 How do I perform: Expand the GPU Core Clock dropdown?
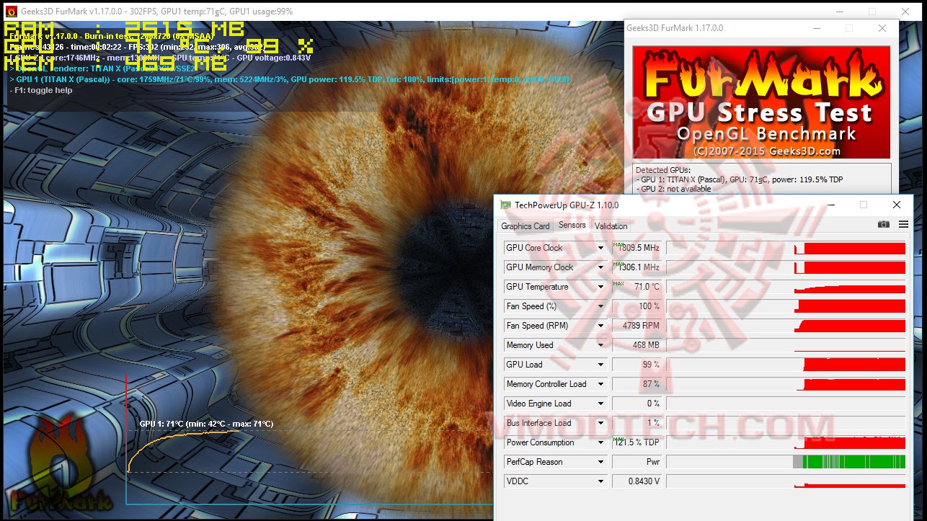coord(600,248)
